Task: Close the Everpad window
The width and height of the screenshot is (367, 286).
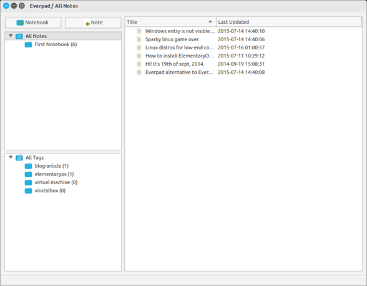Action: coord(6,6)
